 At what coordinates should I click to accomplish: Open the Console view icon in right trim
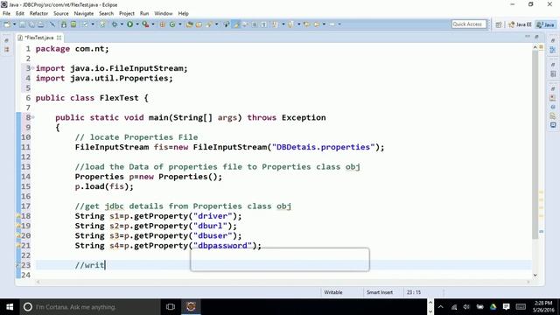[553, 125]
